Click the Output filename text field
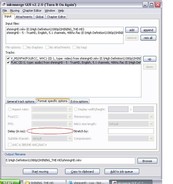 coord(70,161)
